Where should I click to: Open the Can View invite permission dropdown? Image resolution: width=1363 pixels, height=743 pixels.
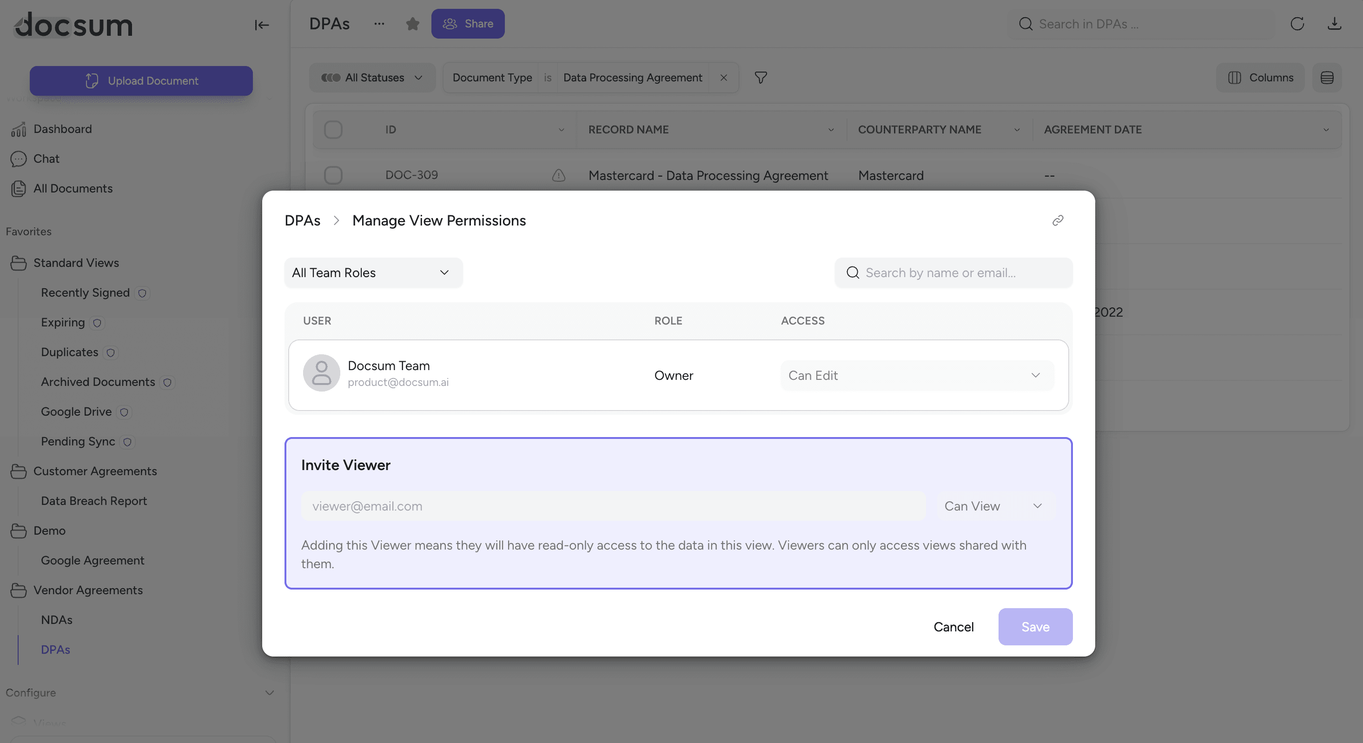[x=993, y=506]
